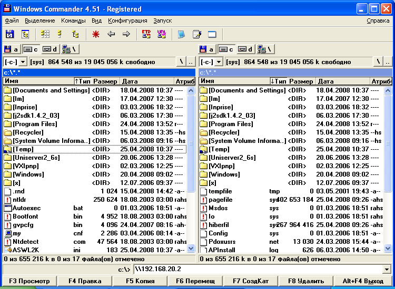Switch to brief file list view icon
The height and width of the screenshot is (289, 395).
(45, 34)
